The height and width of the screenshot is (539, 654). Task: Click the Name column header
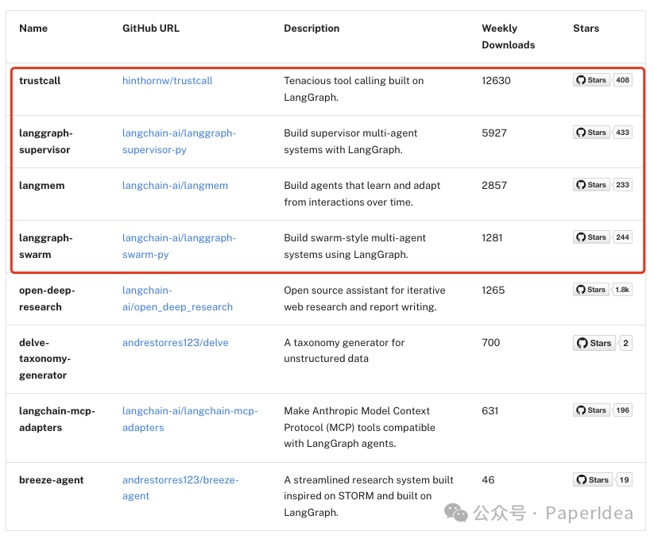click(33, 29)
